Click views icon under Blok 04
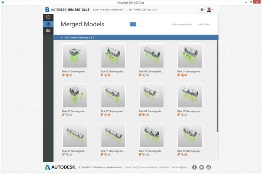The width and height of the screenshot is (262, 174). coord(186,75)
